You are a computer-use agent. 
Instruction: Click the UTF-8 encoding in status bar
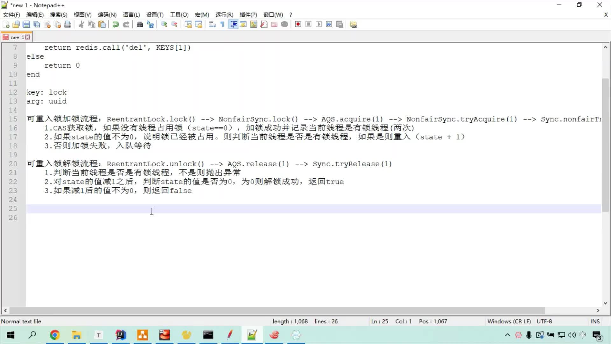[544, 321]
